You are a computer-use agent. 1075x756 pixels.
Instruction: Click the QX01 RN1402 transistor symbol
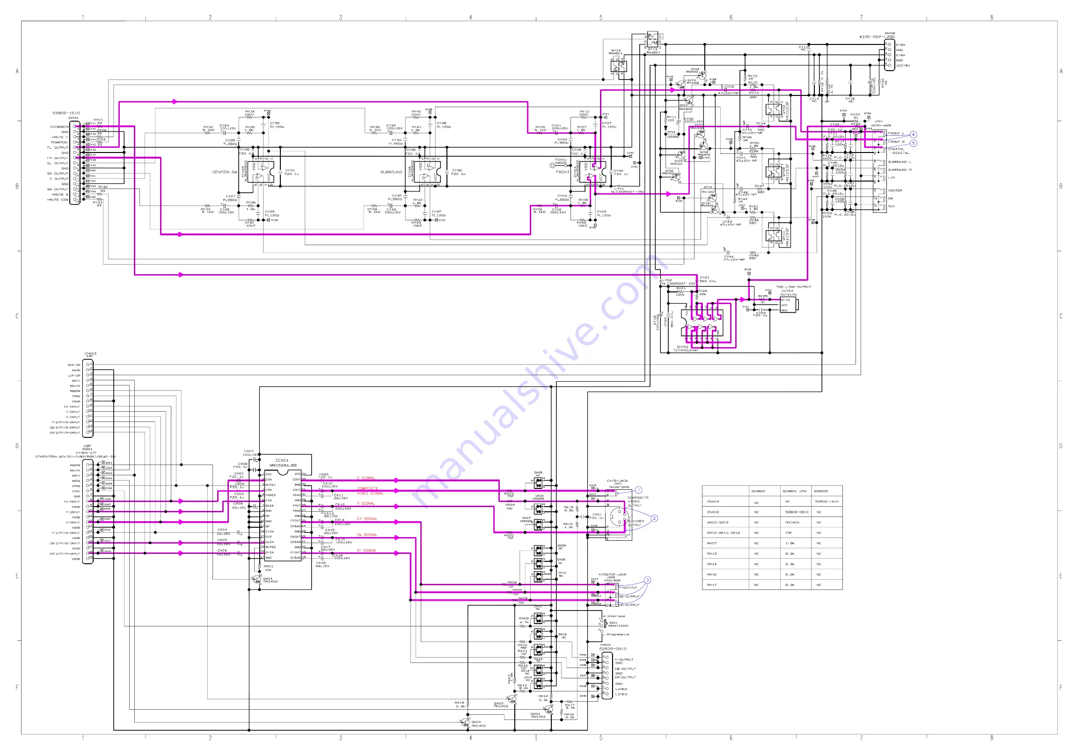[x=257, y=580]
